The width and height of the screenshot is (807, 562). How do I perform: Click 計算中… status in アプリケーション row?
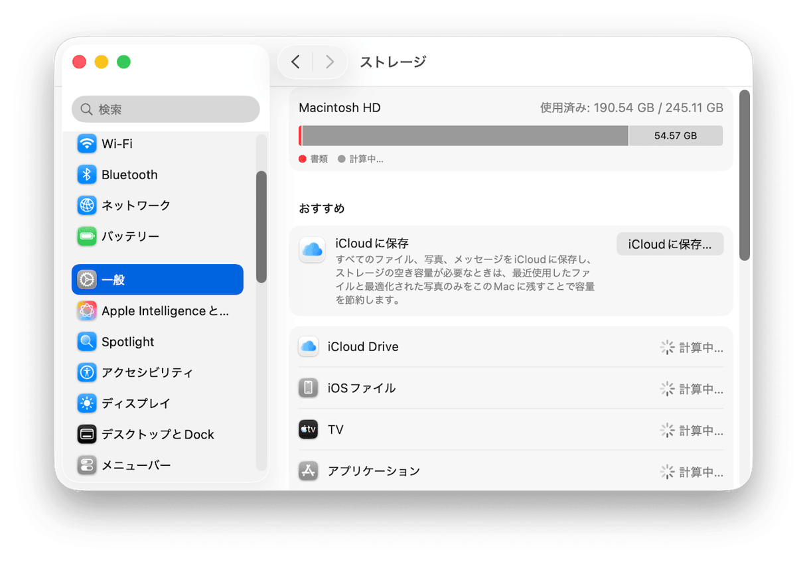[701, 472]
